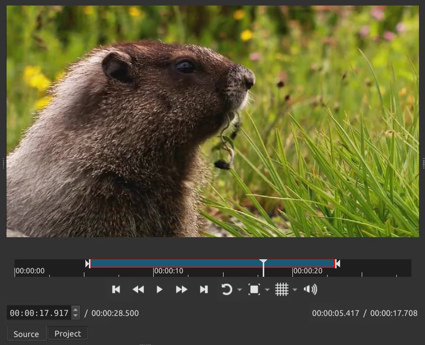Viewport: 425px width, 345px height.
Task: Skip to the start of the clip
Action: tap(116, 289)
